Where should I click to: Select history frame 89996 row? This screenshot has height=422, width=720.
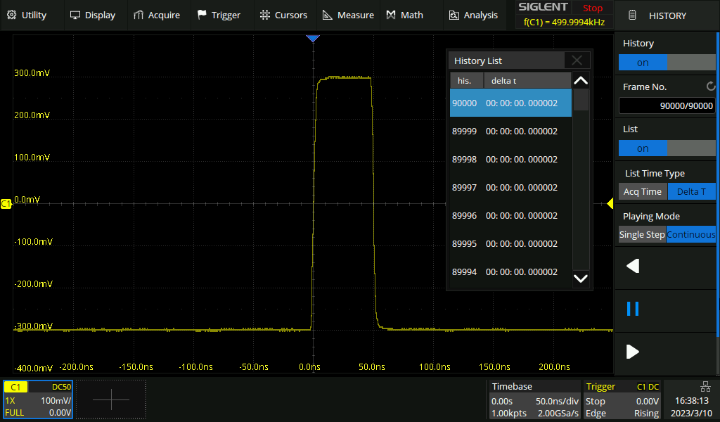[x=510, y=215]
